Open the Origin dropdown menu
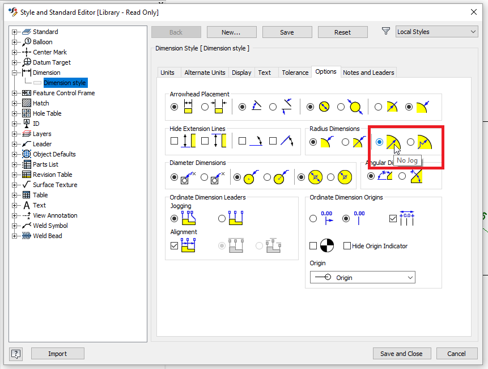 [x=410, y=277]
